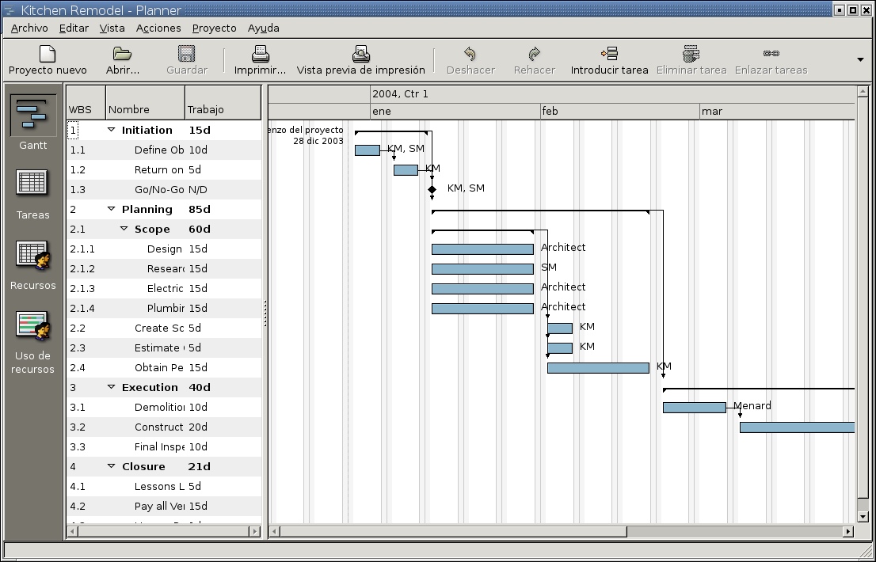Select the Obtain Pe task bar in chart
876x562 pixels.
coord(598,368)
